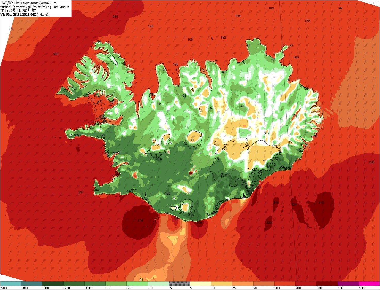380x290 pixels.
Task: Click the value '-139' on the south coast
Action: click(x=191, y=215)
